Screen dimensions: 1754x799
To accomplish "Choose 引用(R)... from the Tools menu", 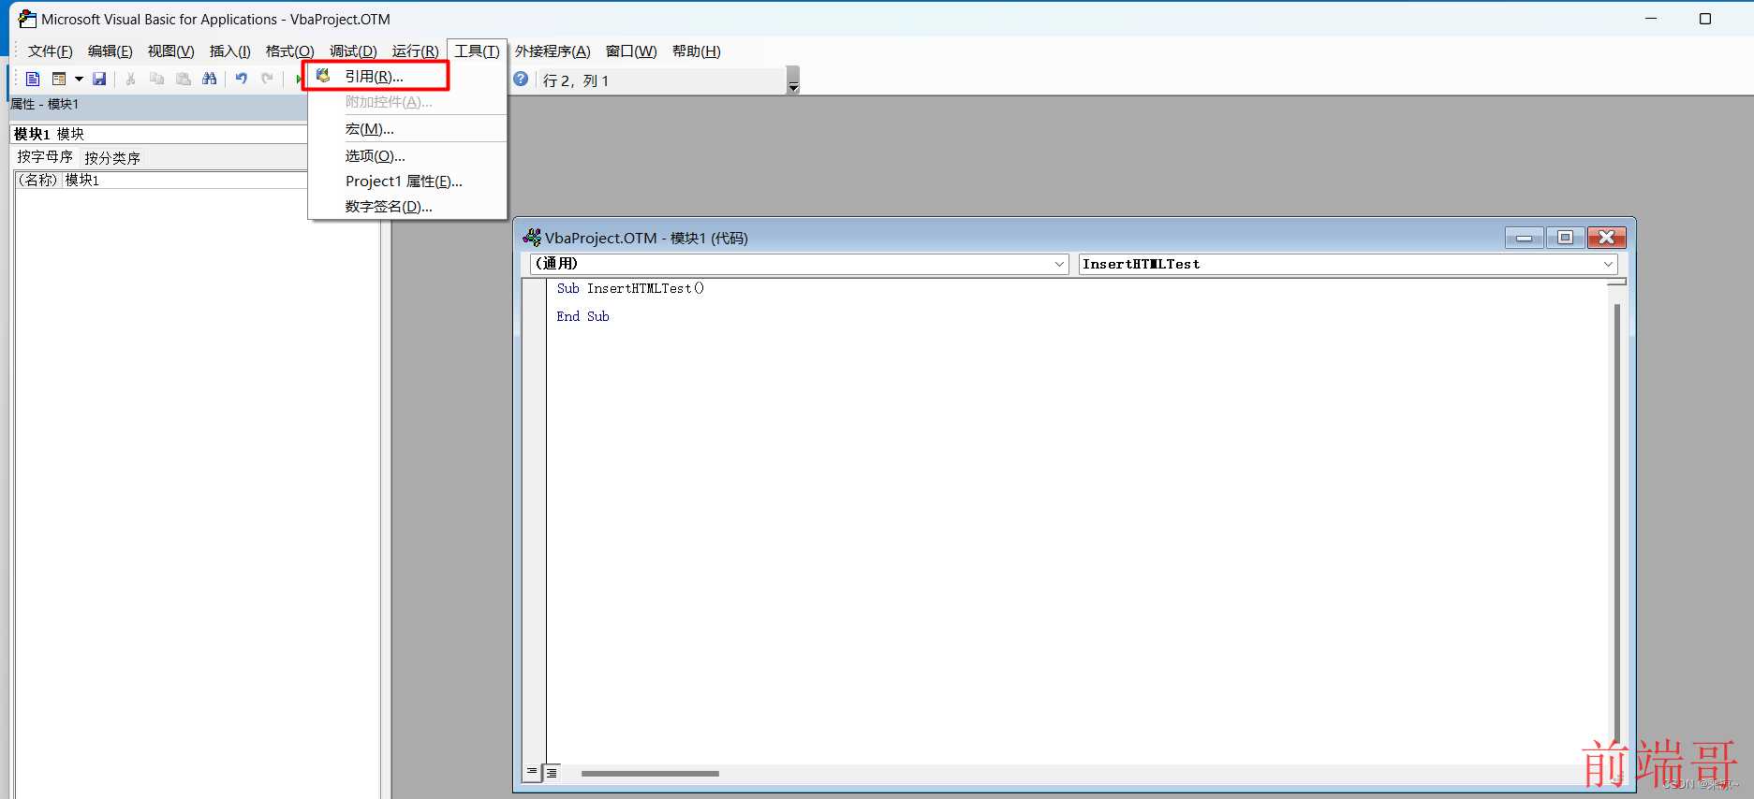I will point(407,77).
